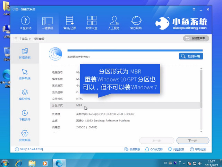Click the 下一步 next button

(193, 141)
